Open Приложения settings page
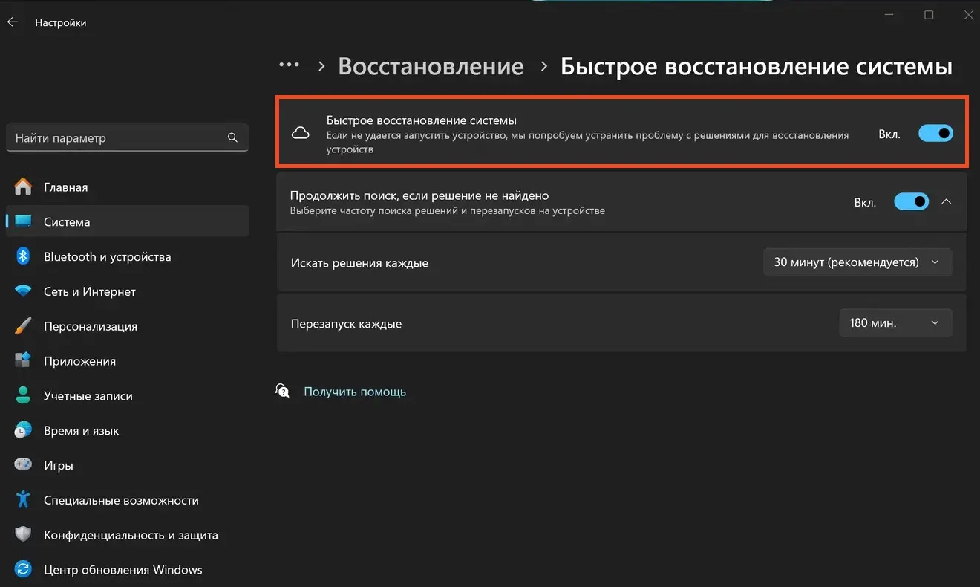This screenshot has height=587, width=980. tap(128, 361)
